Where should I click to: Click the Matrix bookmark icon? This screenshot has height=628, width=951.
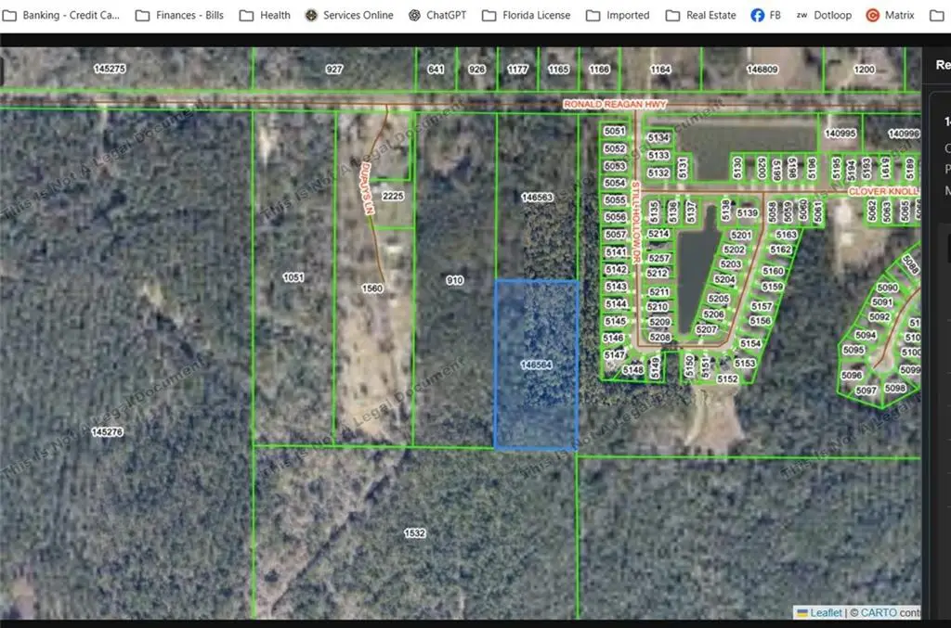point(871,15)
